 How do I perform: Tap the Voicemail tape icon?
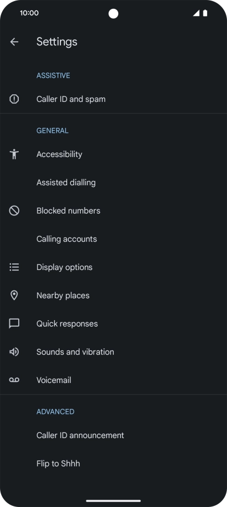click(x=14, y=380)
